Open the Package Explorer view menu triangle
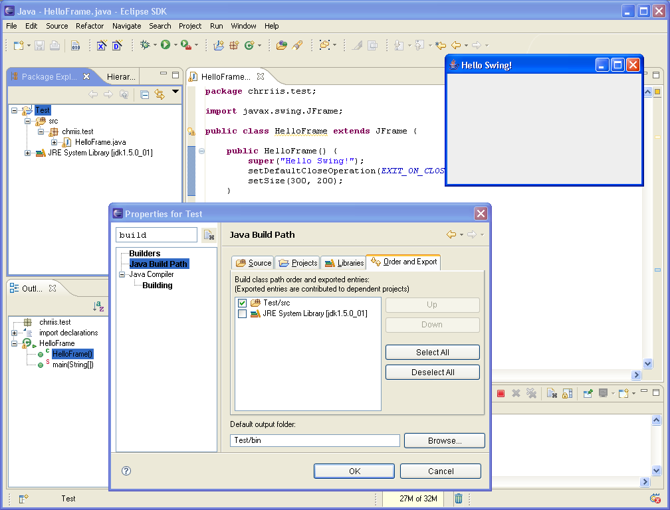 [x=175, y=91]
